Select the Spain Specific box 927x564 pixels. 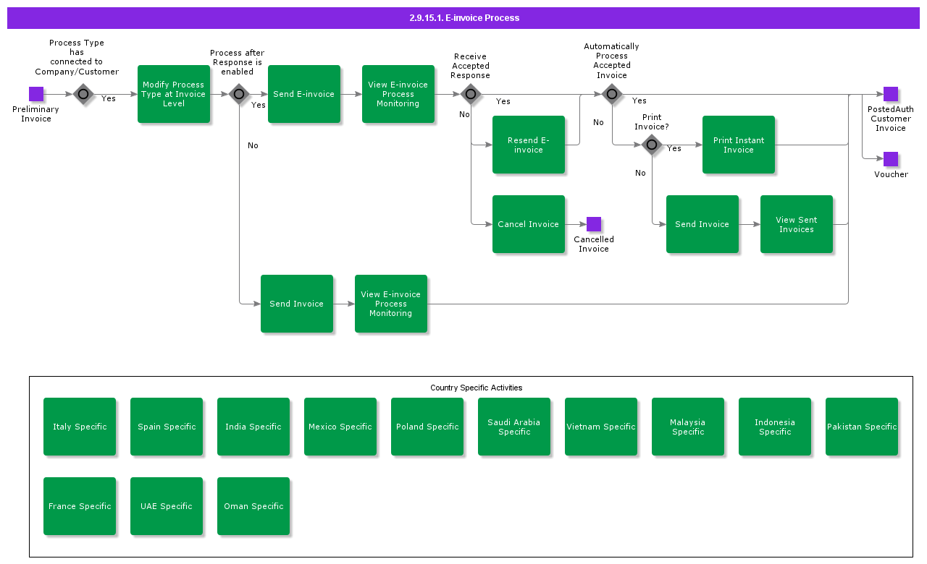(x=167, y=427)
